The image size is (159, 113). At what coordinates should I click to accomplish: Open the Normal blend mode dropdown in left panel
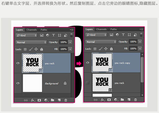coord(31,42)
